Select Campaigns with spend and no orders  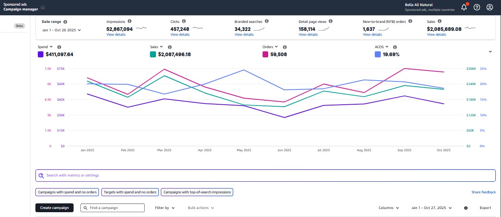pos(68,192)
